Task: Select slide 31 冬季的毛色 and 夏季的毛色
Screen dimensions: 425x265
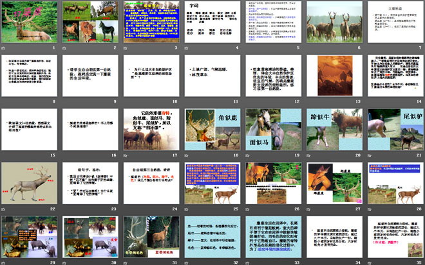Action: click(151, 237)
